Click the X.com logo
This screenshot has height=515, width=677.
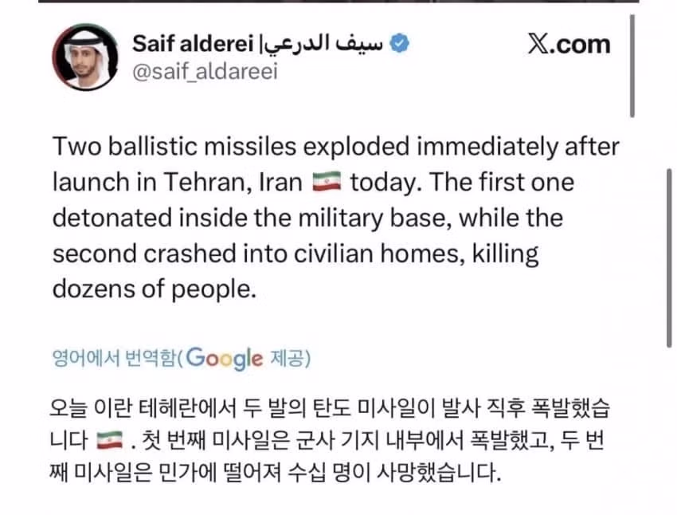point(569,44)
